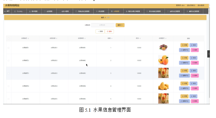This screenshot has height=118, width=216.
Task: Click 详情 for row 水果编号2
Action: pyautogui.click(x=184, y=58)
